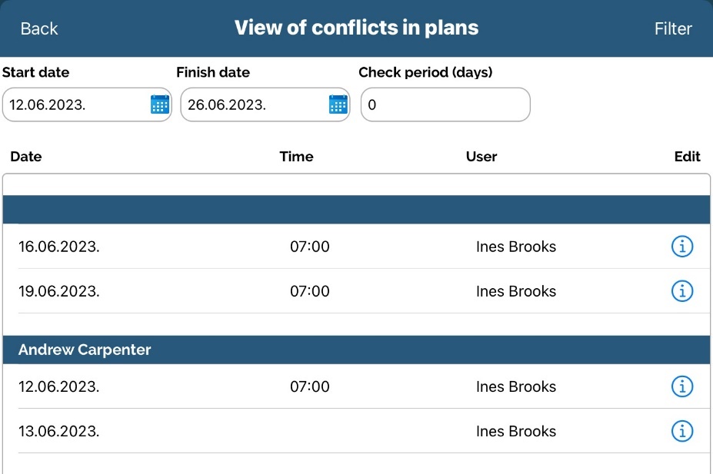Screen dimensions: 713x474
Task: Select the Andrew Carpenter group header
Action: click(x=356, y=350)
